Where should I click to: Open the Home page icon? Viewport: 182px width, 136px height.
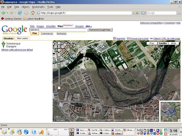[33, 13]
